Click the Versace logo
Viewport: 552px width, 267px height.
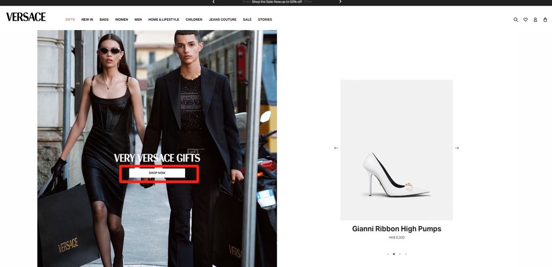26,17
